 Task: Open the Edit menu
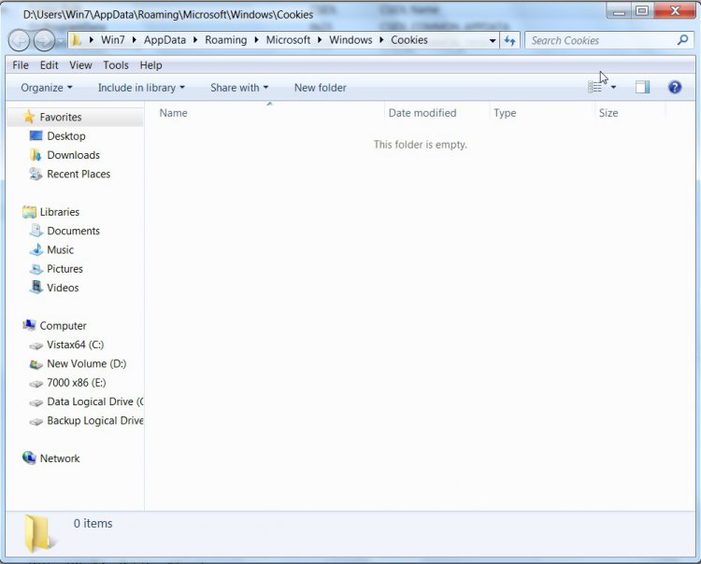click(50, 65)
